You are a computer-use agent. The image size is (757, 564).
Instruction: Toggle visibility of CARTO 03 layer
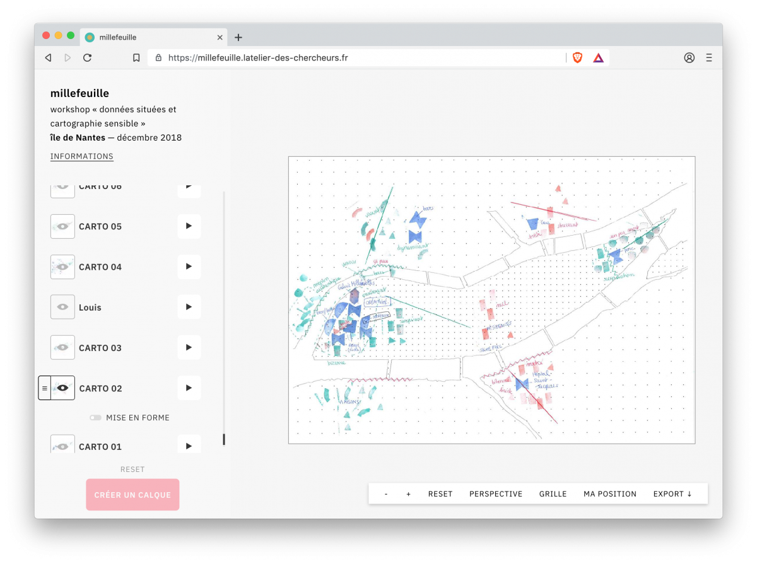pyautogui.click(x=62, y=347)
